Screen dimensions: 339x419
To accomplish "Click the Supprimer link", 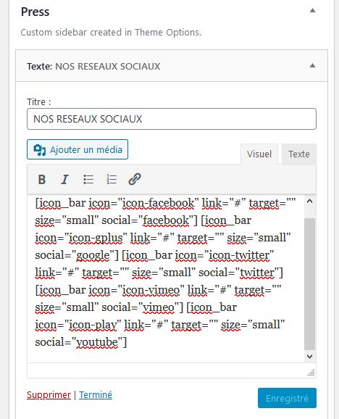I will 49,394.
